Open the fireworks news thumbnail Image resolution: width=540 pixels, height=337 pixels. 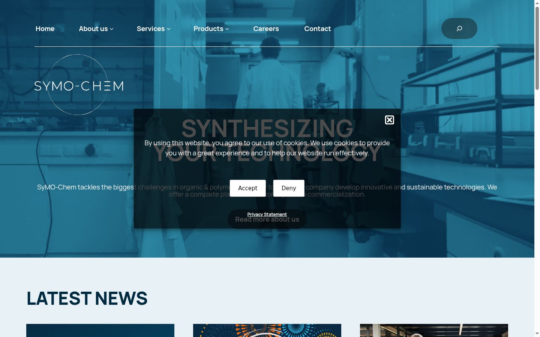267,330
